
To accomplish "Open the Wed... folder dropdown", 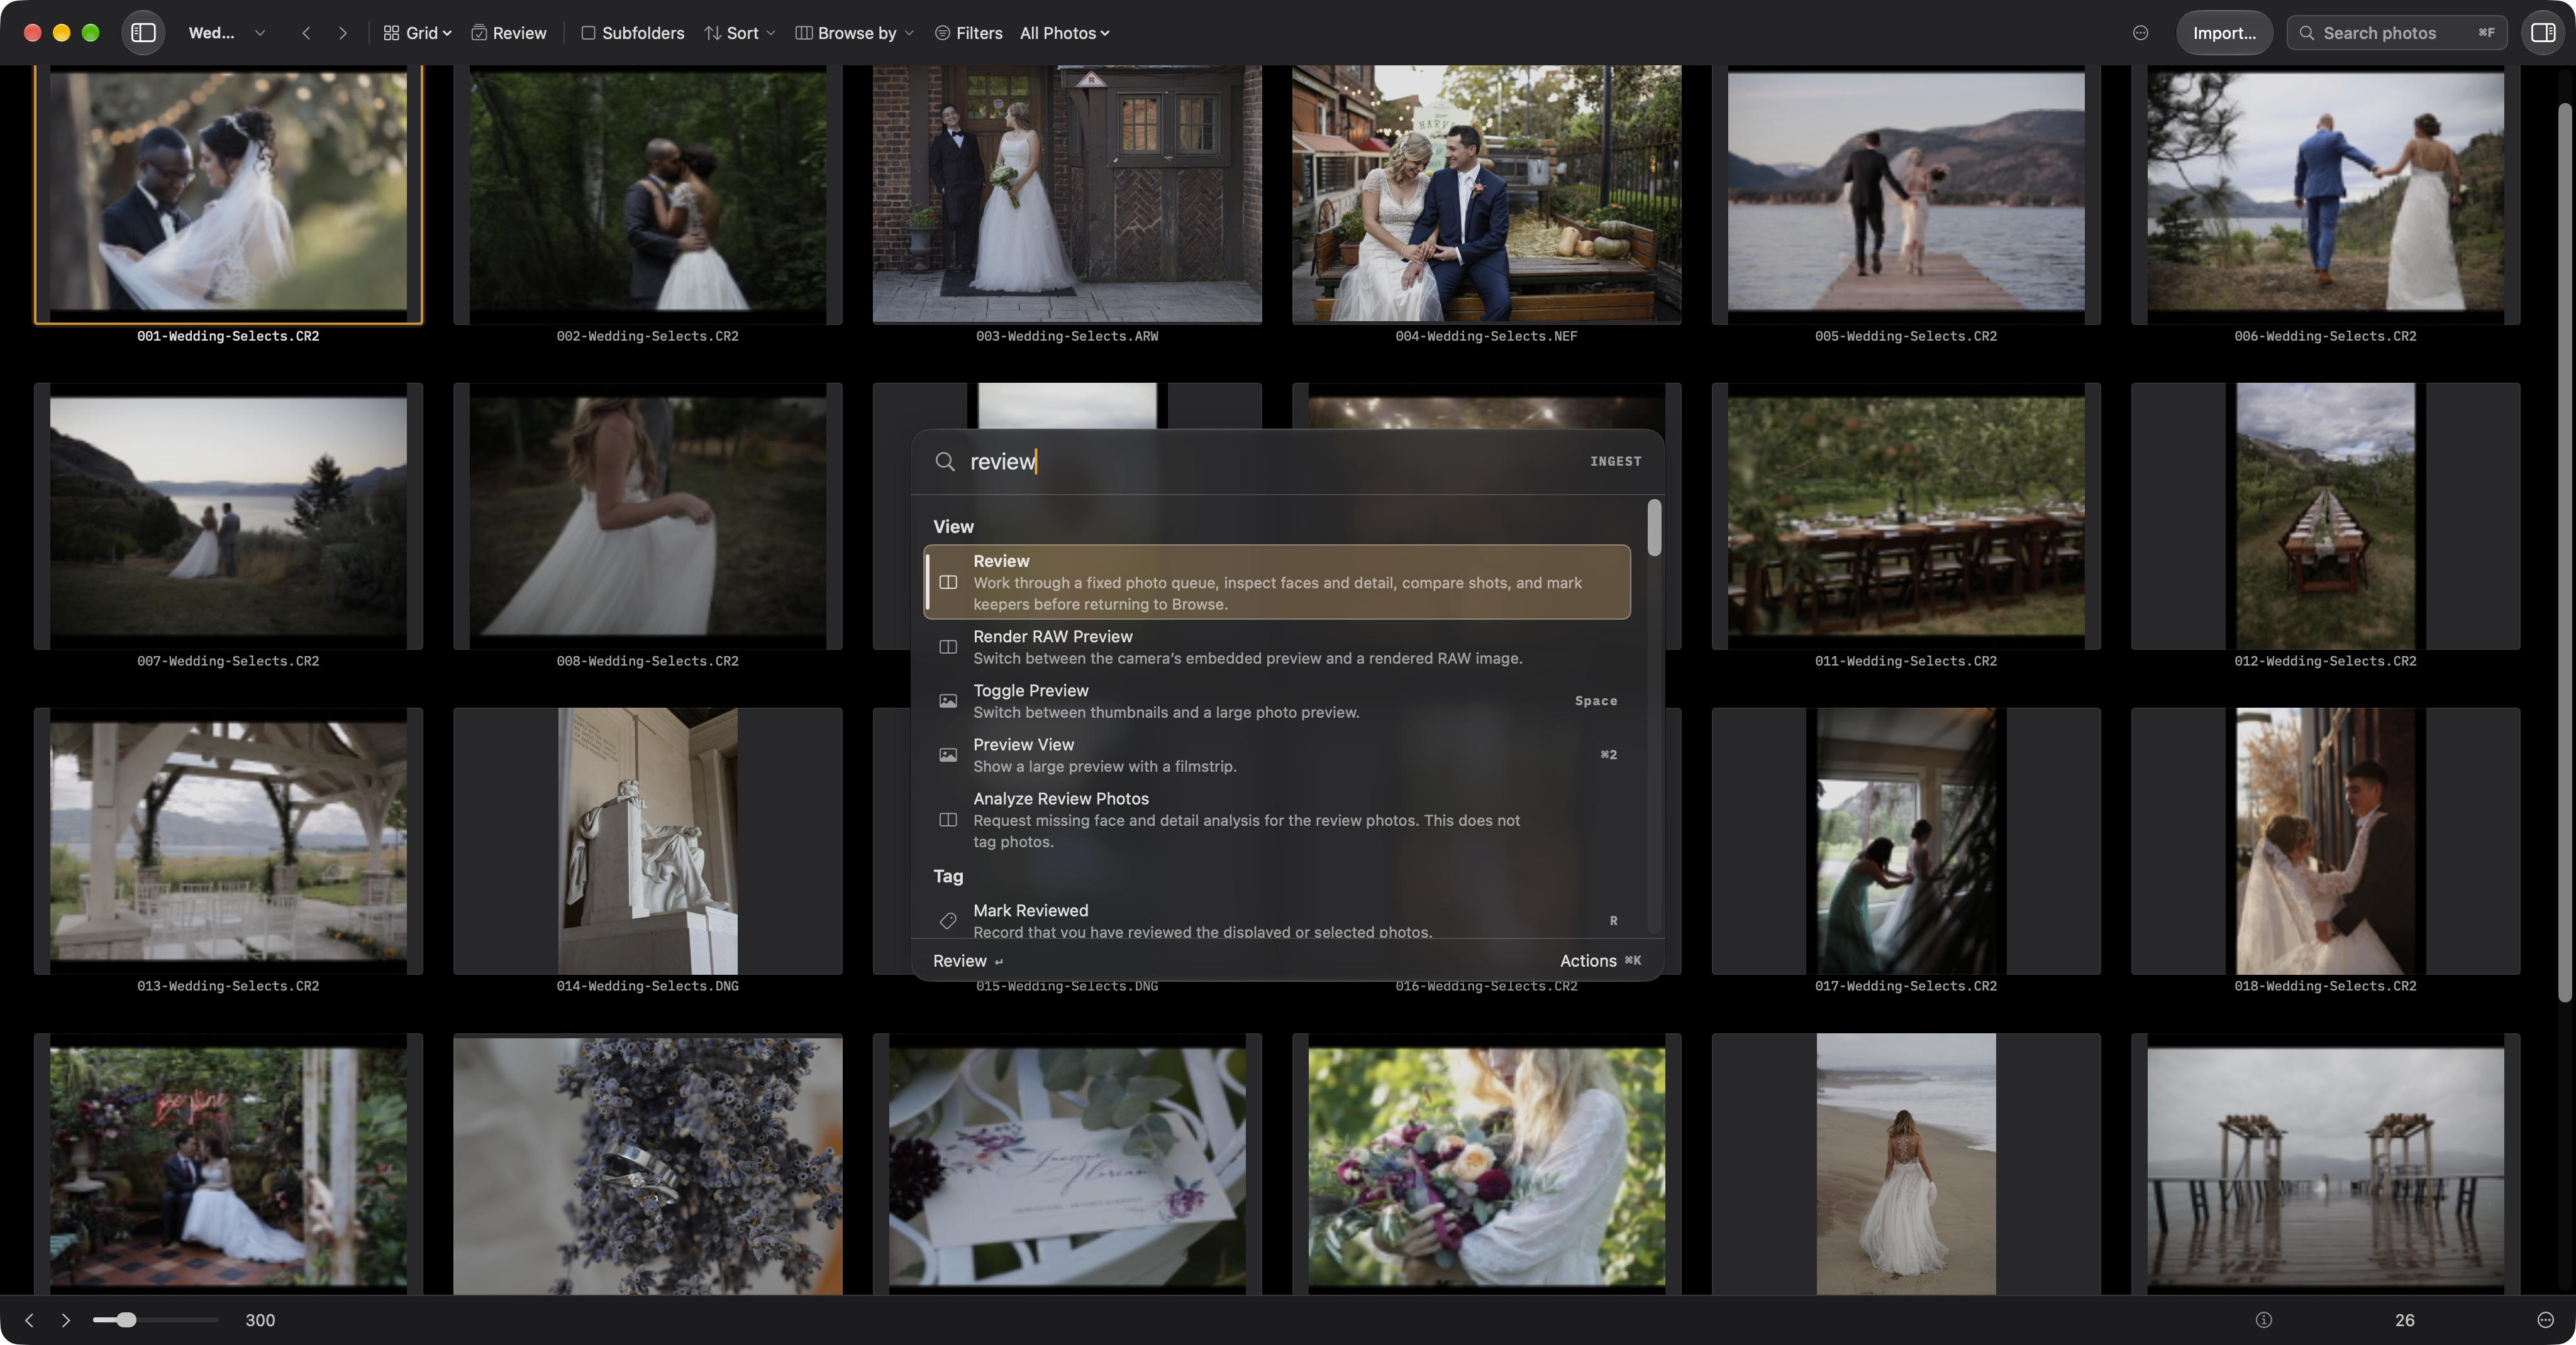I will pyautogui.click(x=227, y=33).
